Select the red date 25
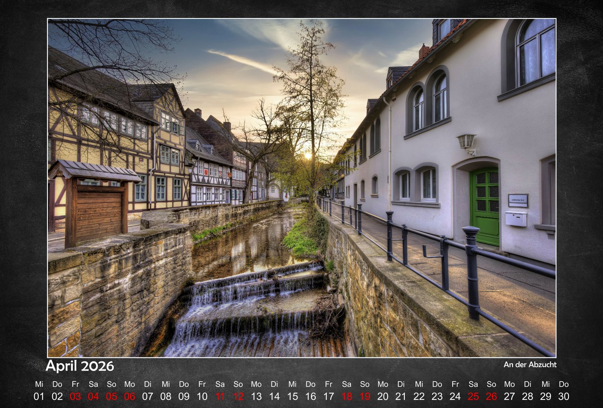This screenshot has height=408, width=603. point(473,396)
